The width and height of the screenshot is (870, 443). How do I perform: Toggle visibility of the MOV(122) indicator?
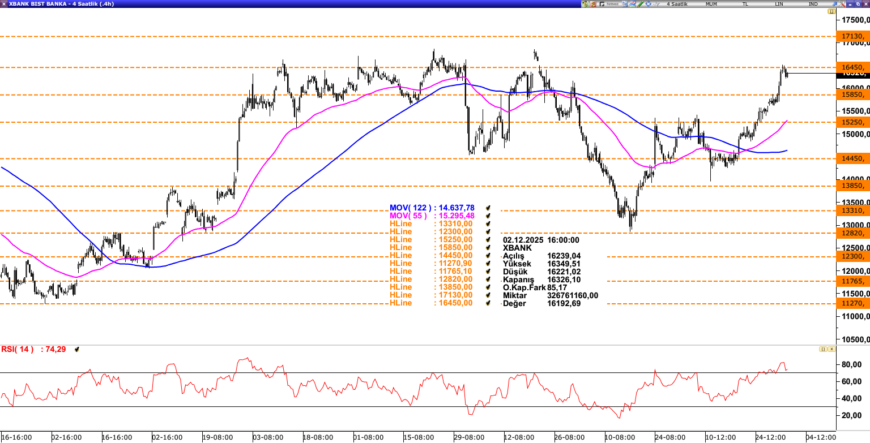(487, 208)
